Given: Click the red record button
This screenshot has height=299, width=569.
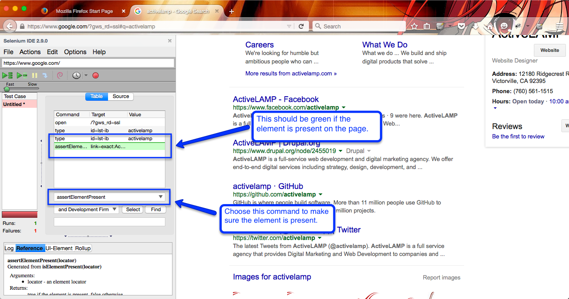Looking at the screenshot, I should pyautogui.click(x=96, y=75).
